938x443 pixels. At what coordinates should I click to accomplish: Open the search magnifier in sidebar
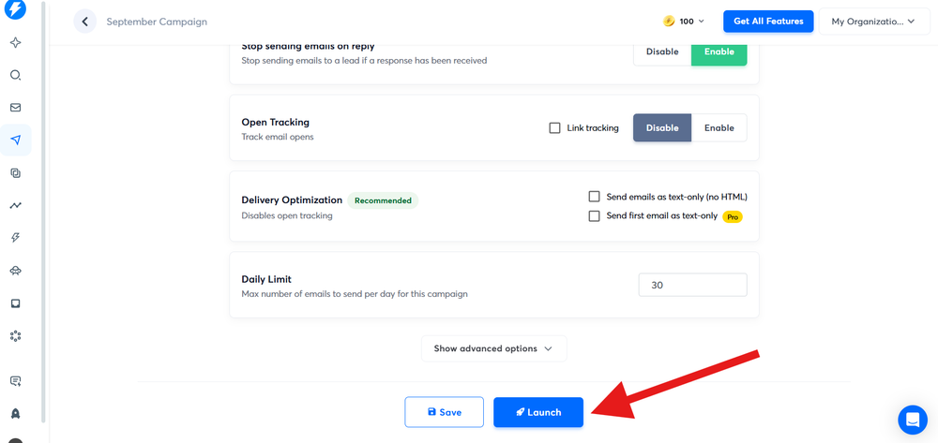pyautogui.click(x=15, y=76)
